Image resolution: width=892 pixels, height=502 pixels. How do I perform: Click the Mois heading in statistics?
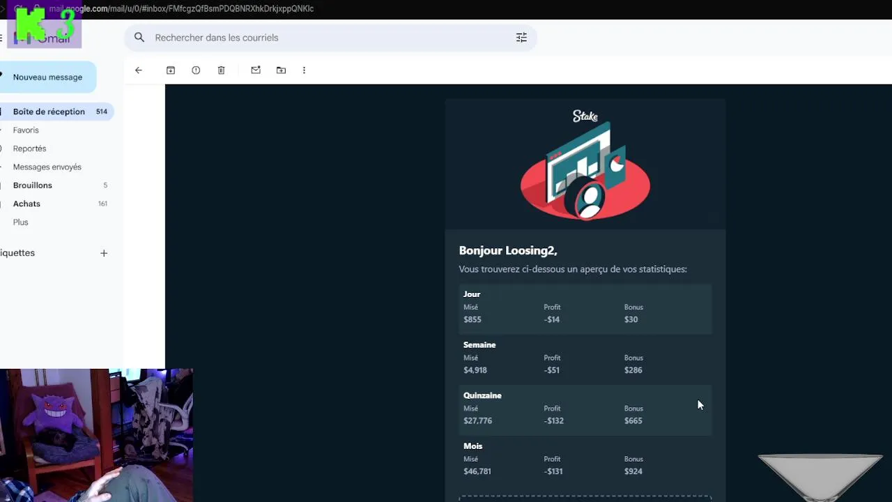tap(472, 446)
